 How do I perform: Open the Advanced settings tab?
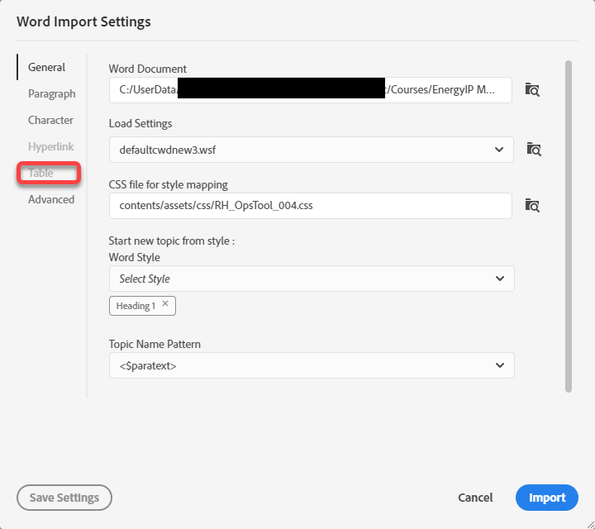(51, 199)
